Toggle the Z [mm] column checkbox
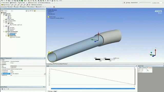This screenshot has width=164, height=92. point(148,68)
